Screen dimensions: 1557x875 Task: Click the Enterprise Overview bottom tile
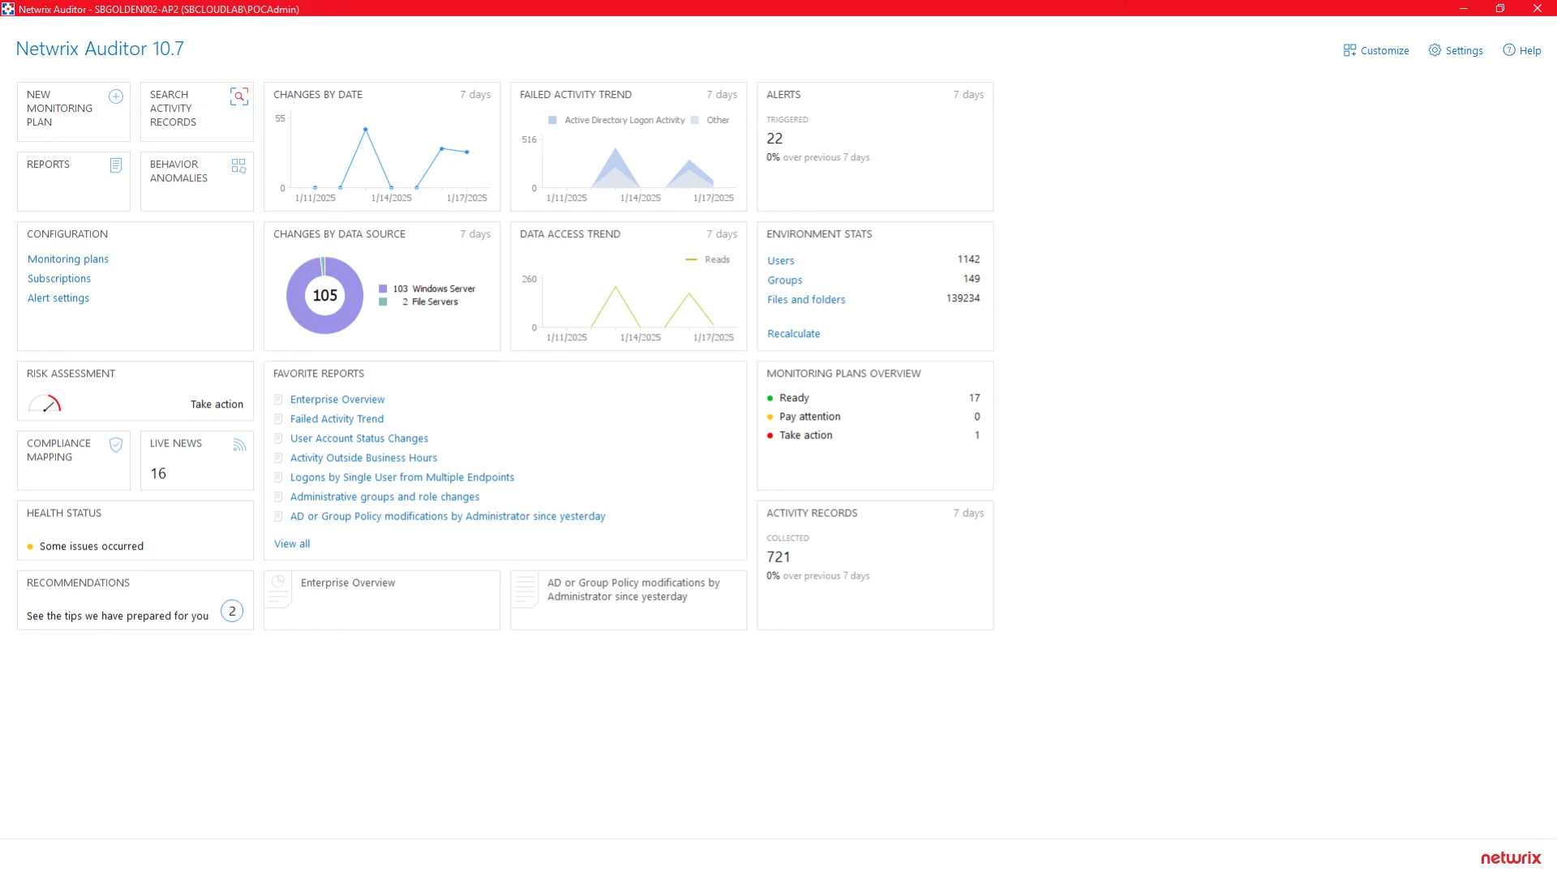point(382,600)
